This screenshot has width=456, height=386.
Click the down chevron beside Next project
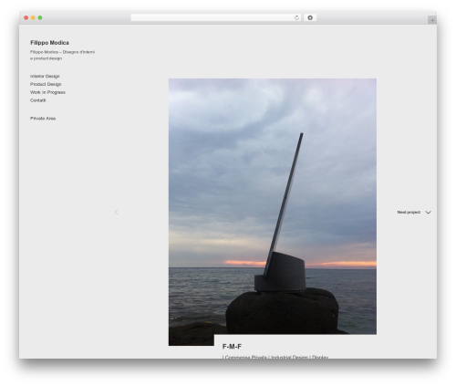(428, 213)
